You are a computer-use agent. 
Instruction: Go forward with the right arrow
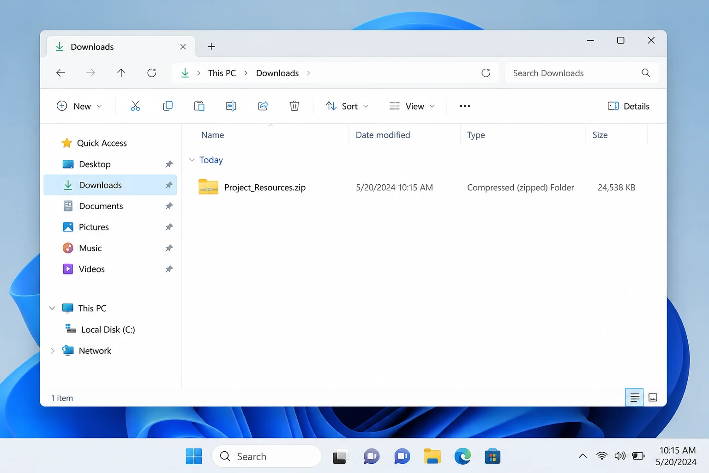pos(91,73)
